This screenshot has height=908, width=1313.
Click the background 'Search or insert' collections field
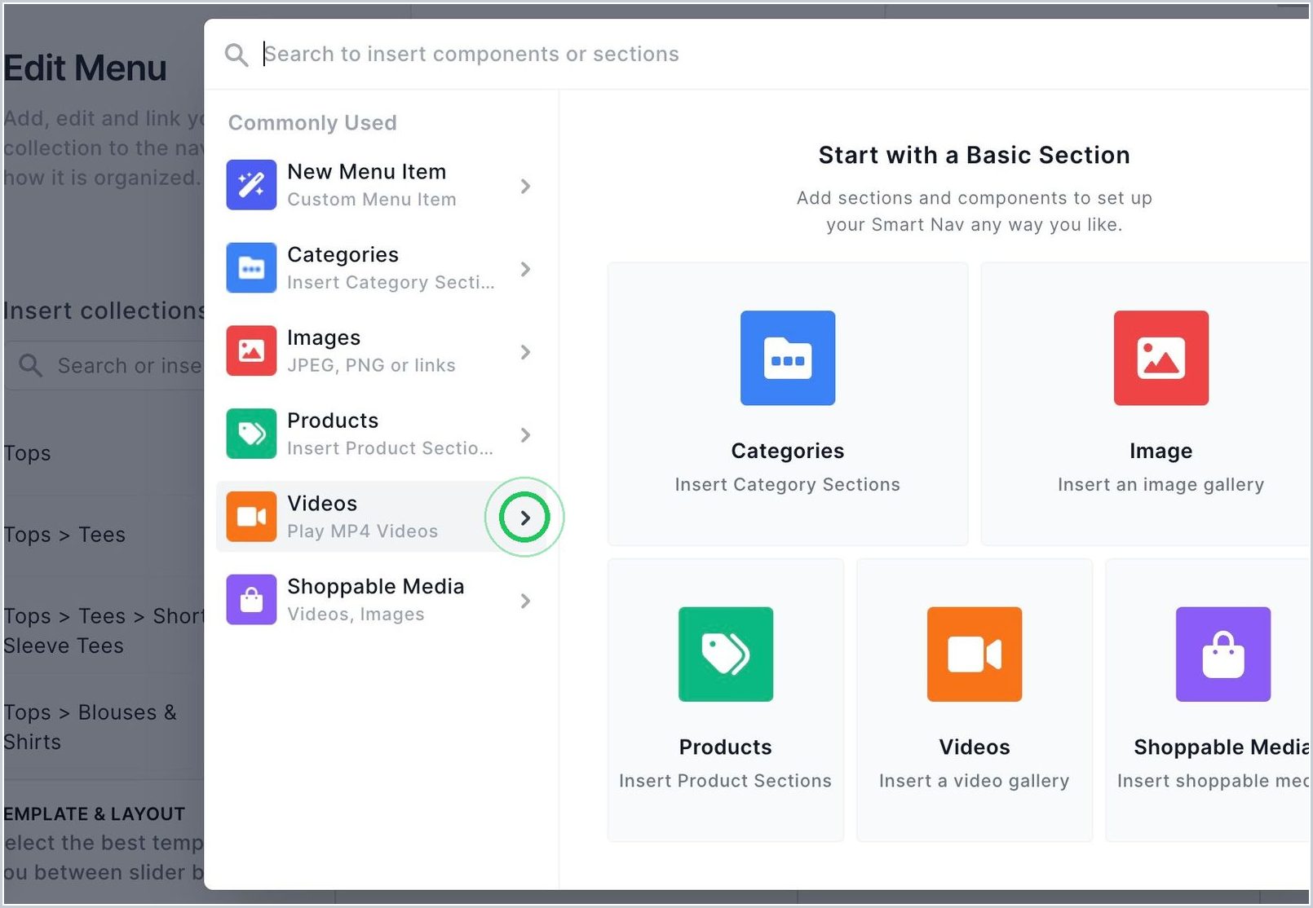(104, 365)
